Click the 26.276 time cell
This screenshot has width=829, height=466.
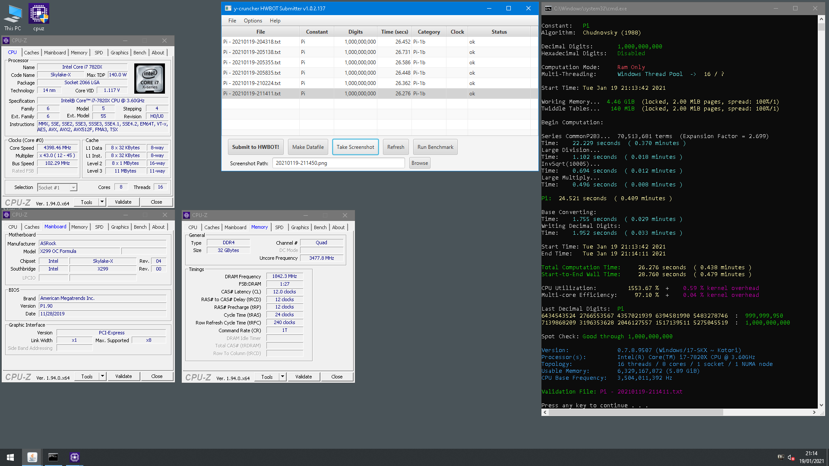[394, 94]
